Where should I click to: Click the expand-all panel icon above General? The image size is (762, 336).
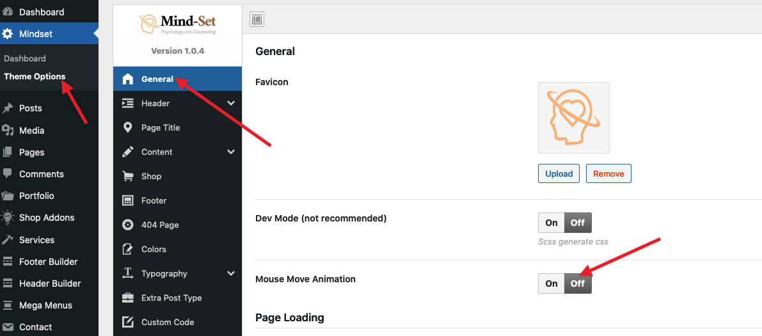click(257, 19)
